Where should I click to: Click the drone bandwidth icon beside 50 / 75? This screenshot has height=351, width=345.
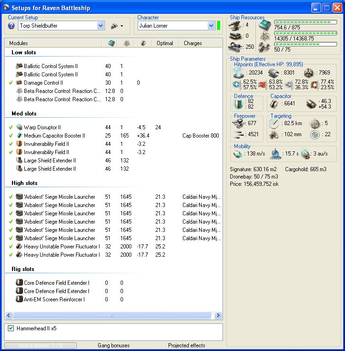pos(265,47)
